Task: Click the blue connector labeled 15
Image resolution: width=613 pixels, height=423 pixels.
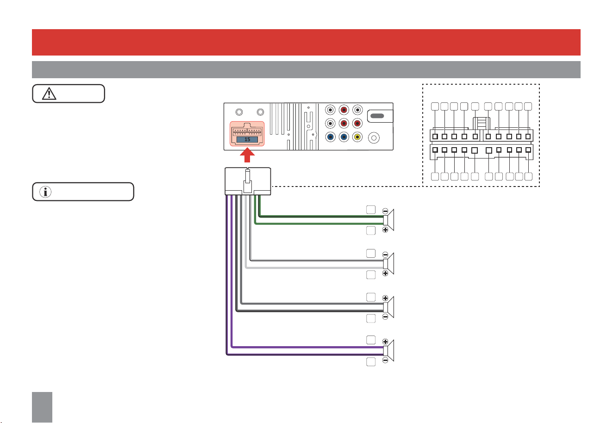Action: 247,139
